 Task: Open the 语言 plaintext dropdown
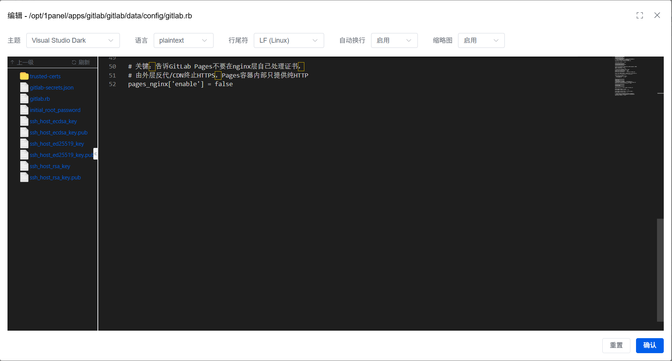click(184, 40)
